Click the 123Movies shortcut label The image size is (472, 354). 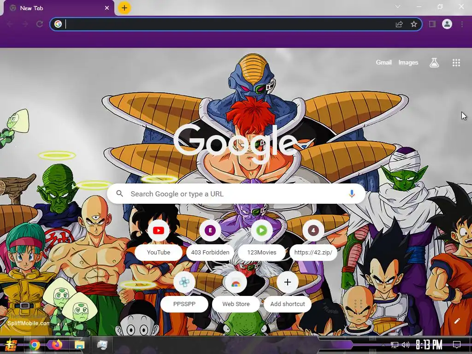[262, 252]
